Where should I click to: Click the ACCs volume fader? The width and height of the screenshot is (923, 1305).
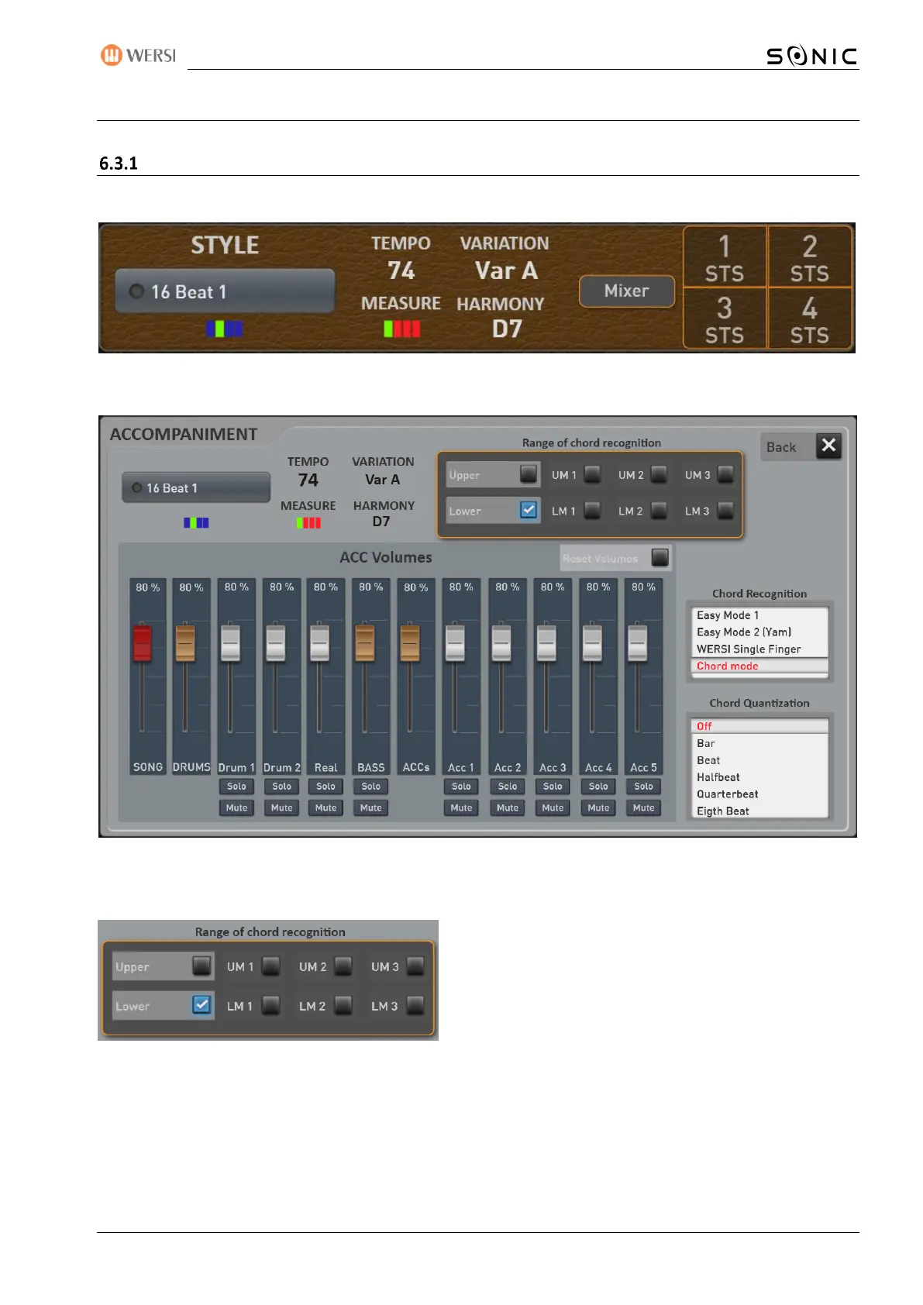pos(410,642)
